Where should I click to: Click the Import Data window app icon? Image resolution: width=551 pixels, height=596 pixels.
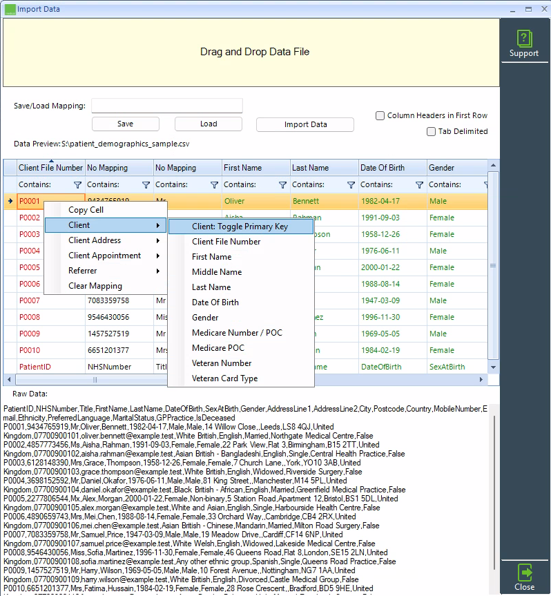pos(10,9)
